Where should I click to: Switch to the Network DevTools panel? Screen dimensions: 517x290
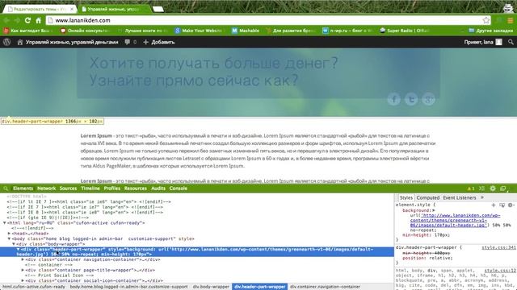pos(46,188)
